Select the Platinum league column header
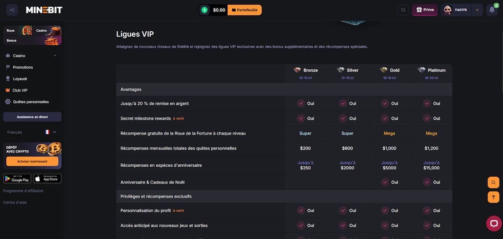Viewport: 503px width, 239px height. tap(431, 73)
